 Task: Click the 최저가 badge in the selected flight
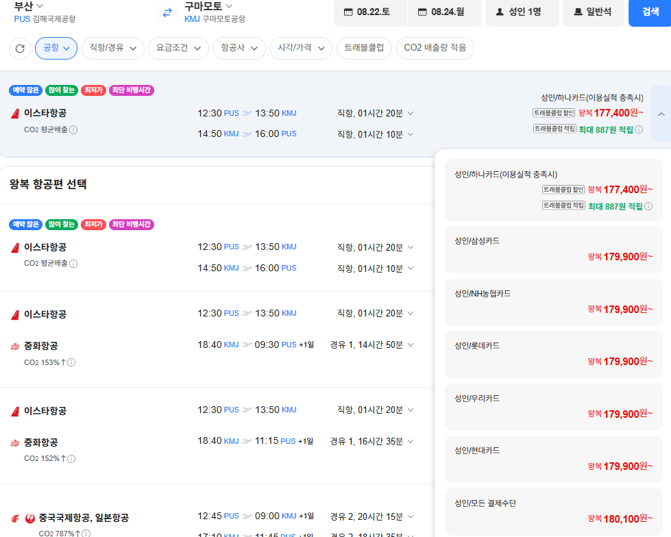click(93, 90)
